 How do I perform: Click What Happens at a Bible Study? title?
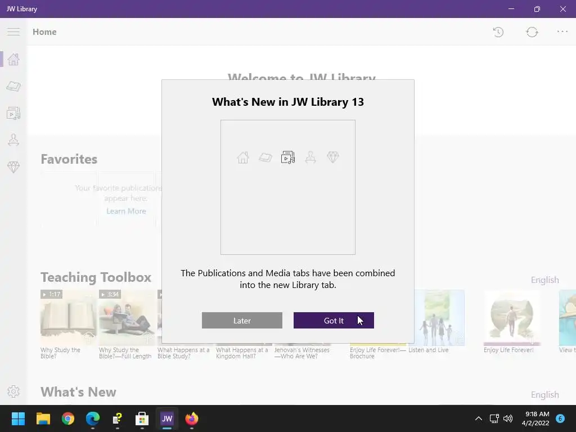click(x=183, y=353)
